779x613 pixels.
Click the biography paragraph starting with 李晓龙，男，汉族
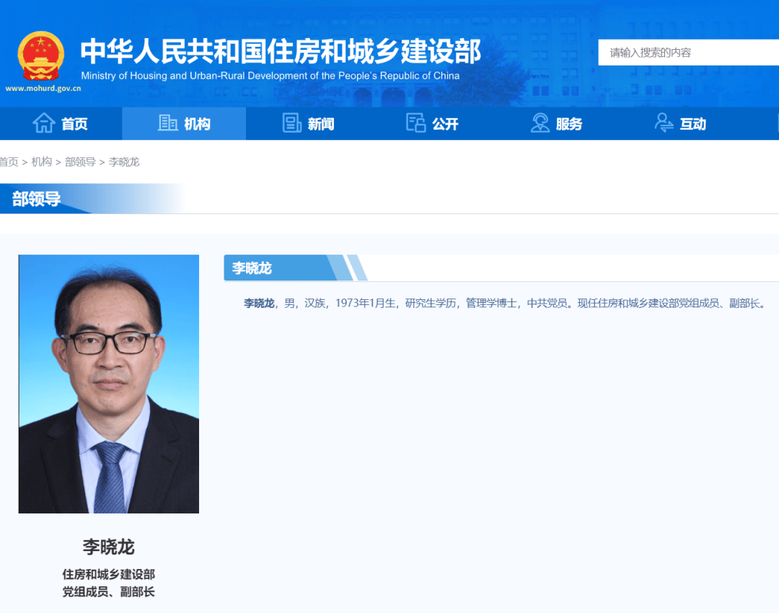pos(505,303)
